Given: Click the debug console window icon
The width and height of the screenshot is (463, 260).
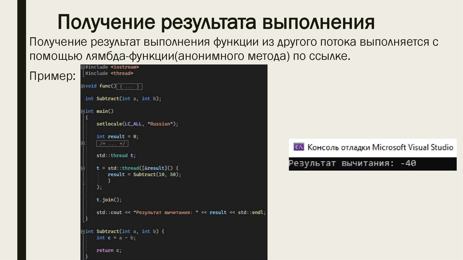Looking at the screenshot, I should 298,147.
